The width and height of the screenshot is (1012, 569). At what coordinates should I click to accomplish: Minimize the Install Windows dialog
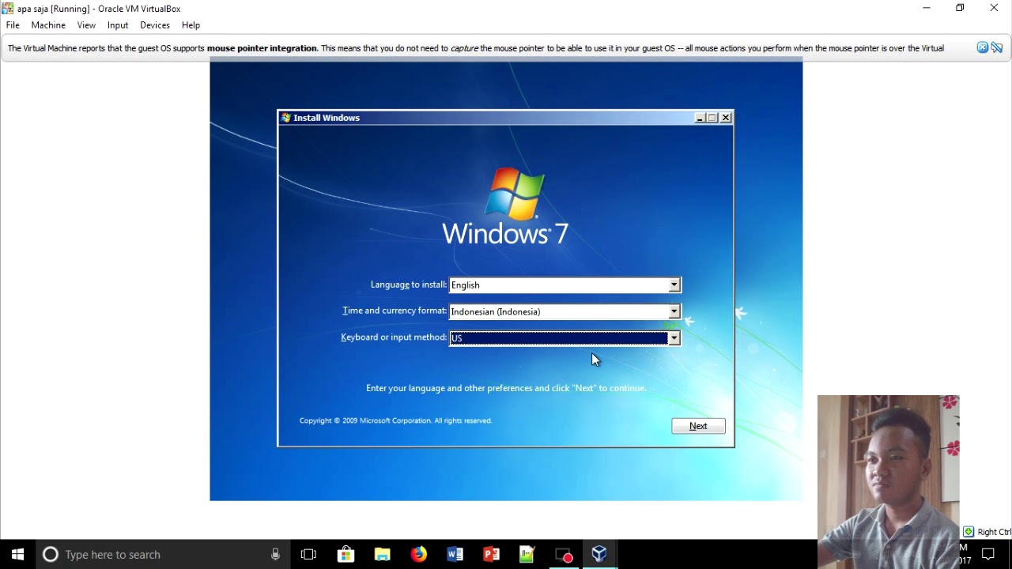coord(700,118)
